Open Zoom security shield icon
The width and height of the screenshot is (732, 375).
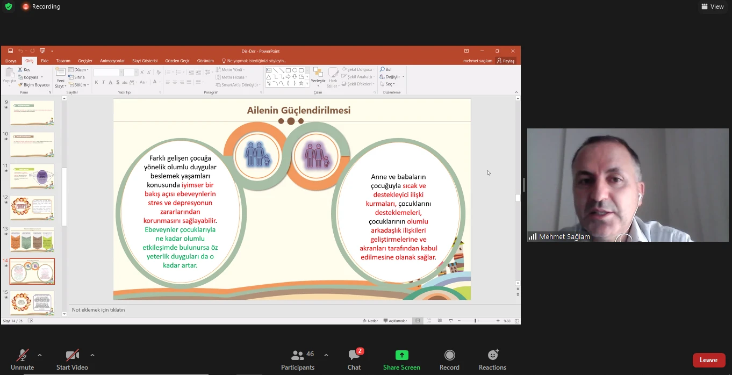pos(8,6)
